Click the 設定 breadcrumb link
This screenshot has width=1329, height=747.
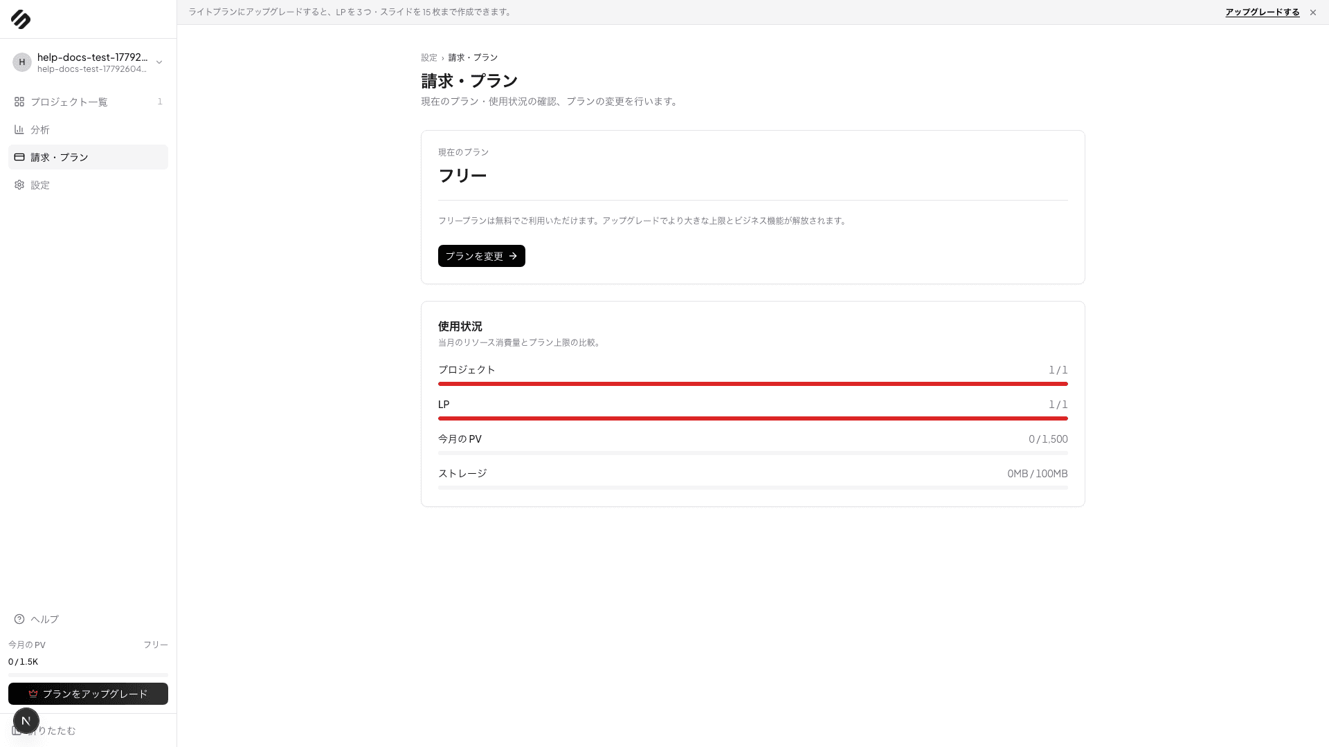click(429, 57)
